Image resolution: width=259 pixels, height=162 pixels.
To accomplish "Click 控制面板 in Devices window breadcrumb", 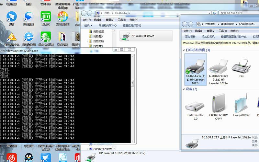I will pos(210,24).
